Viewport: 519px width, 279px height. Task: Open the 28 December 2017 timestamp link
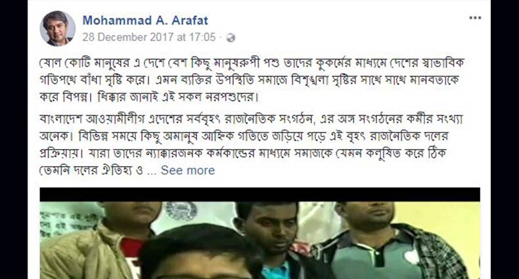pos(149,37)
